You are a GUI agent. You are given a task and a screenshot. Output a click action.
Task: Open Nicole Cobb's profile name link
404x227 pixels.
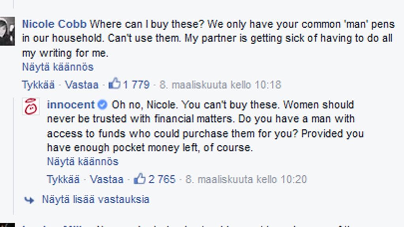coord(54,24)
